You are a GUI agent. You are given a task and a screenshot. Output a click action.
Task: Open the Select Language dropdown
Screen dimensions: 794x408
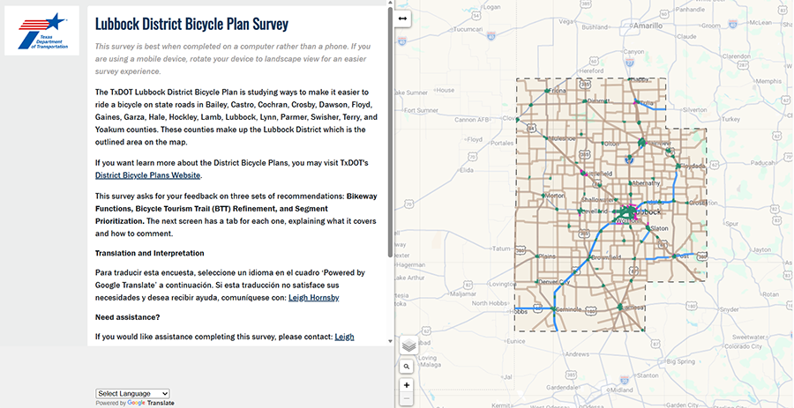132,393
